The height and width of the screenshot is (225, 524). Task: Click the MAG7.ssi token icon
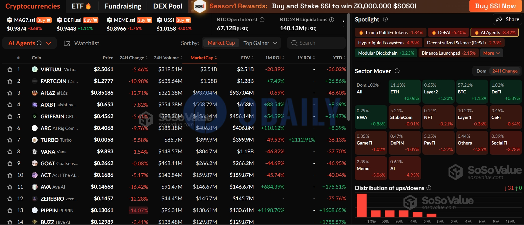click(x=10, y=20)
